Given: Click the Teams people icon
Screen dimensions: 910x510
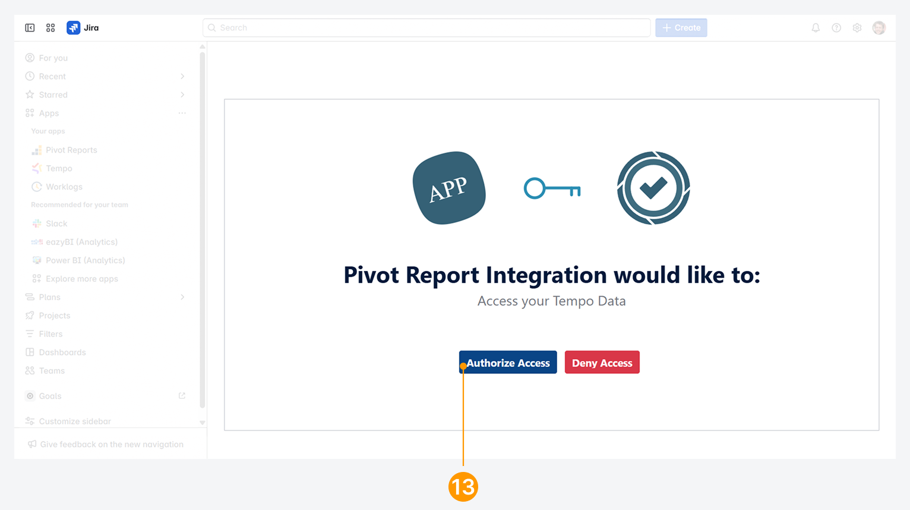Looking at the screenshot, I should click(x=30, y=371).
